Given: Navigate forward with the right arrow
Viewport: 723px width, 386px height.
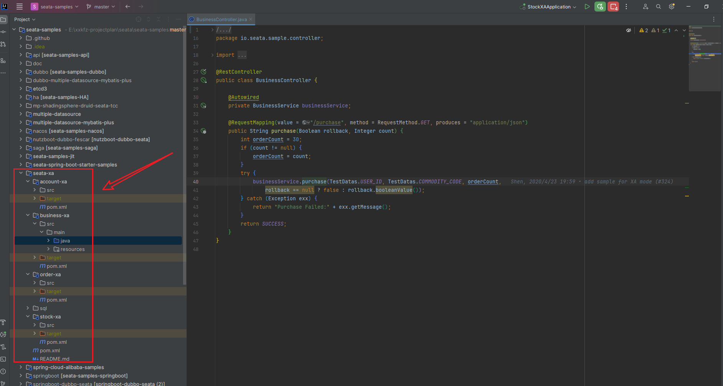Looking at the screenshot, I should (x=141, y=7).
